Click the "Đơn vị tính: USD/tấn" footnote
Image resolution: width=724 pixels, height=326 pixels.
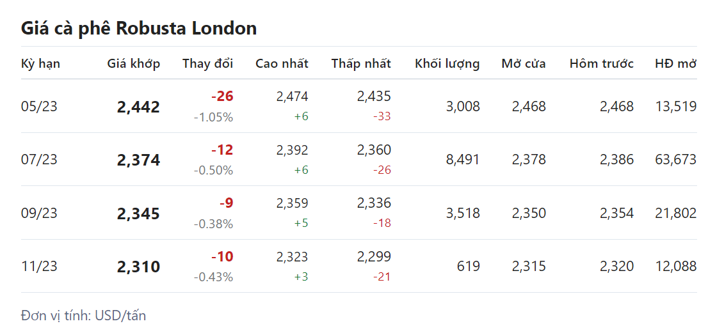[x=83, y=315]
